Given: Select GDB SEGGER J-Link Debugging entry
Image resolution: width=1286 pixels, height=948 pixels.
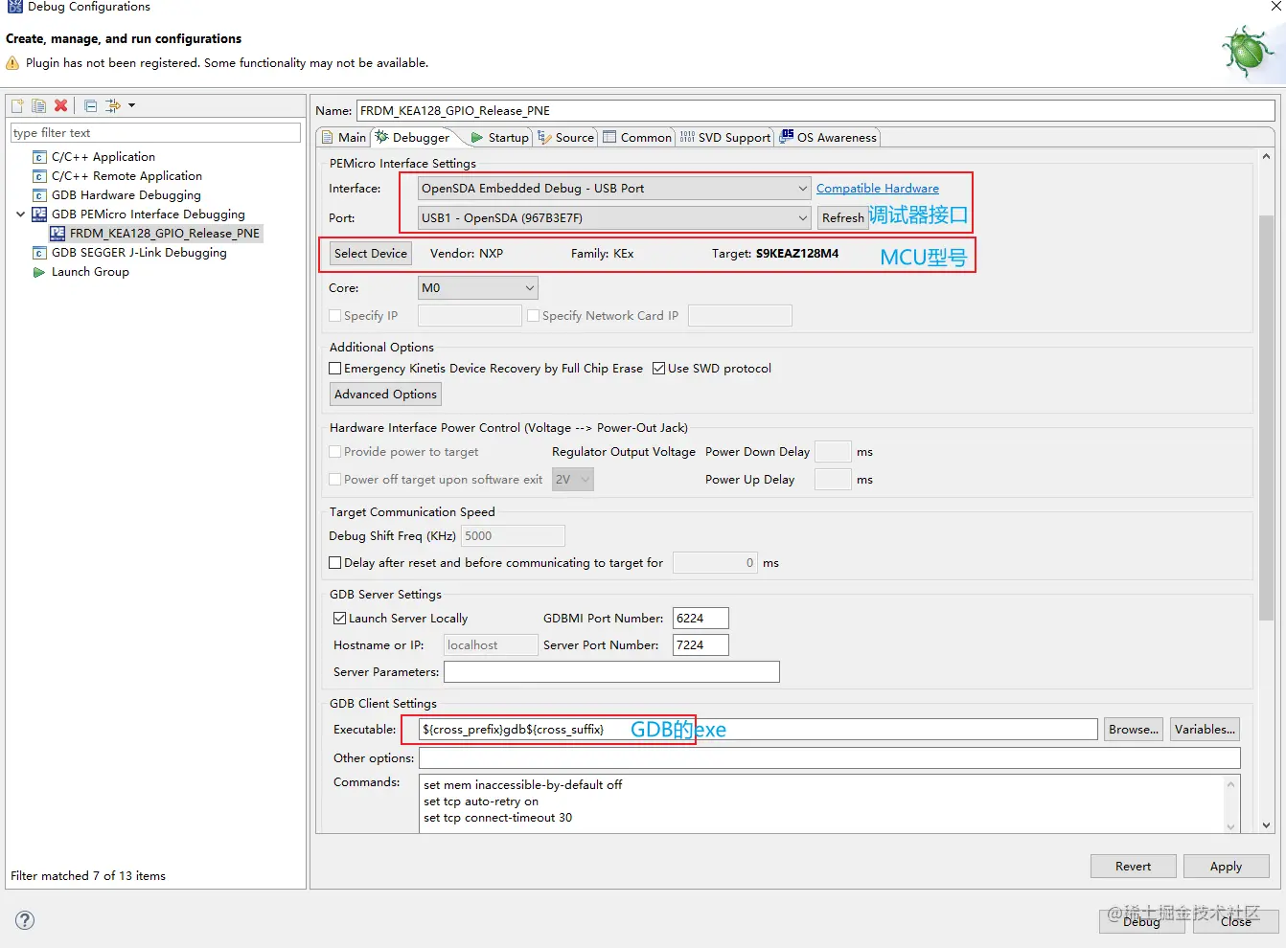Looking at the screenshot, I should [139, 253].
